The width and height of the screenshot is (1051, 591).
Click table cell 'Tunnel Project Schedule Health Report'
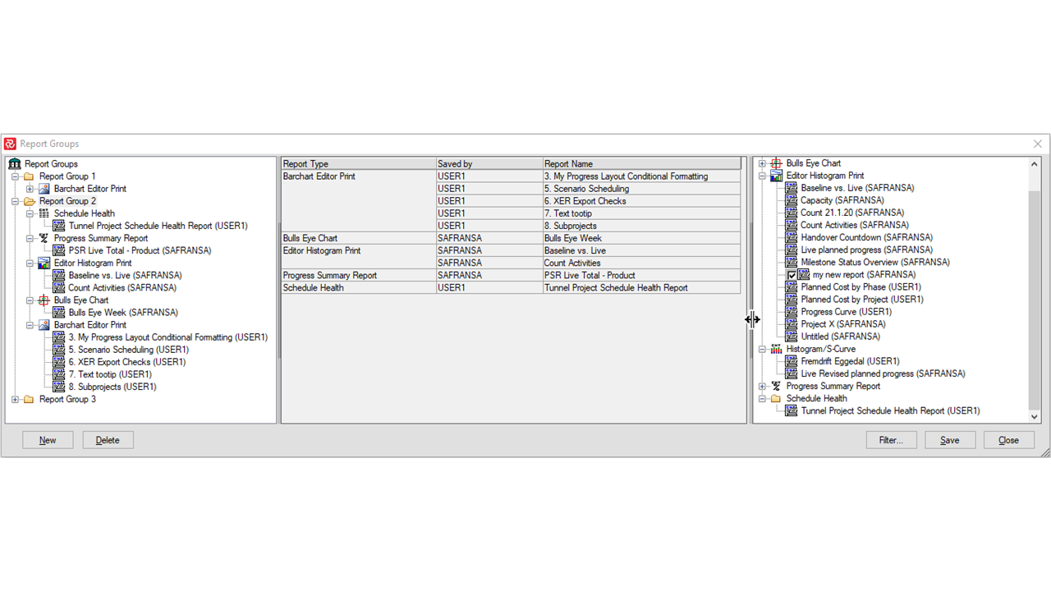pos(642,288)
